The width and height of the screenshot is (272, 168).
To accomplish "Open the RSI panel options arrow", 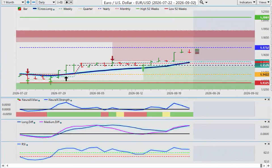I will pos(265,144).
